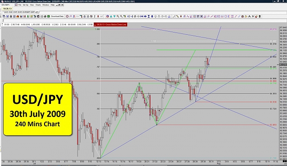Click the round clock icon among the drawing tools
The height and width of the screenshot is (166, 287).
point(225,16)
